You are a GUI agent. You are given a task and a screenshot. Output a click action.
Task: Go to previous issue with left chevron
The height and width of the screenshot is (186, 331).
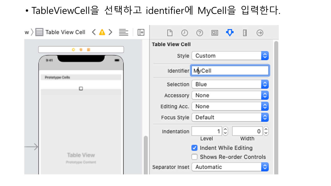pos(94,32)
